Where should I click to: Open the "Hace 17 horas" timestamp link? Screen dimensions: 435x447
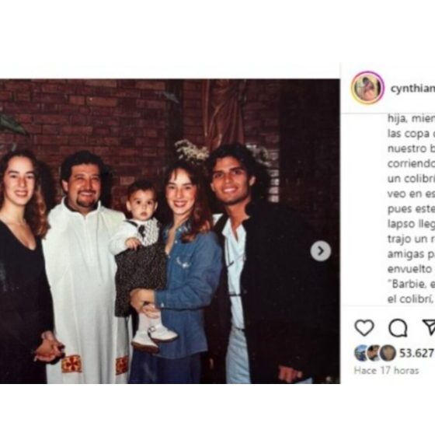(386, 371)
